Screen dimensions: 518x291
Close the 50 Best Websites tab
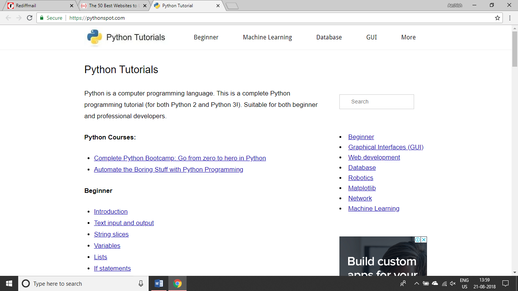click(x=145, y=6)
